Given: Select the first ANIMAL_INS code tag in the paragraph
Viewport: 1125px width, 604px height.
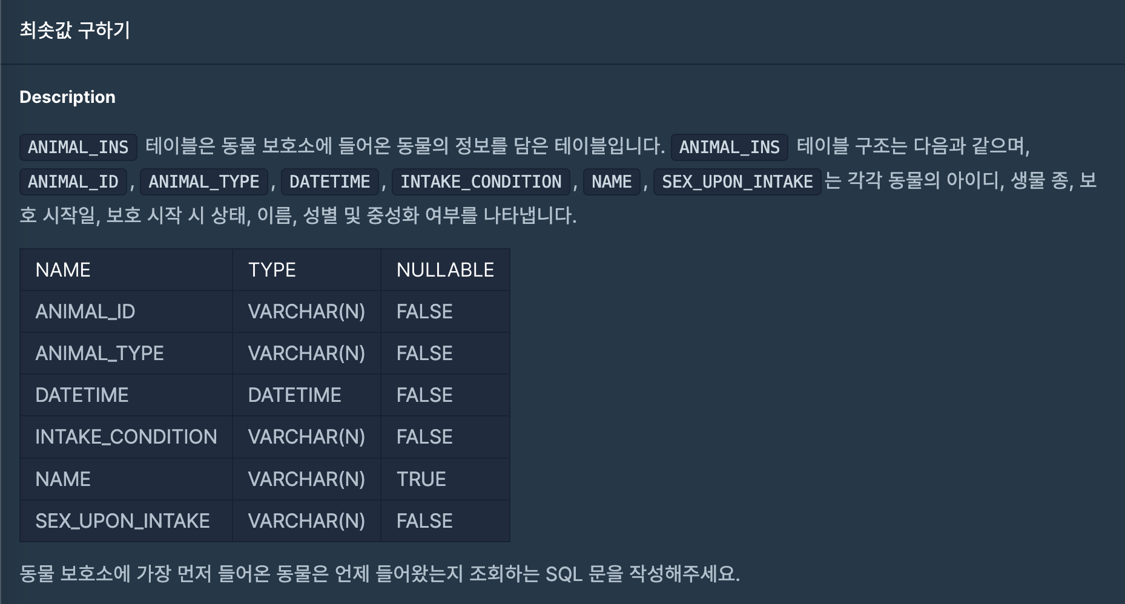Looking at the screenshot, I should [x=78, y=147].
